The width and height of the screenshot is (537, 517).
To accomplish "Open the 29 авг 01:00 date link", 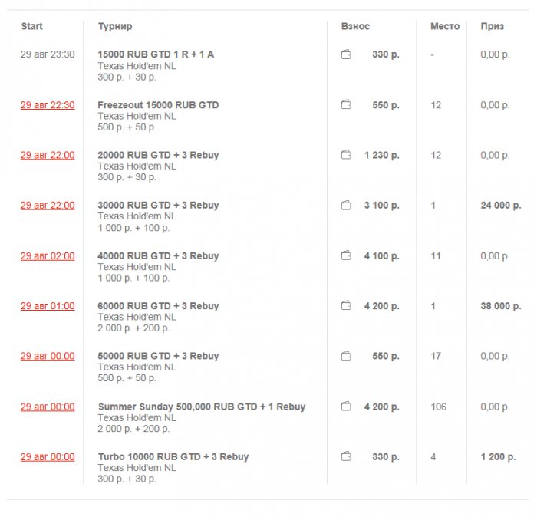I will coord(48,306).
